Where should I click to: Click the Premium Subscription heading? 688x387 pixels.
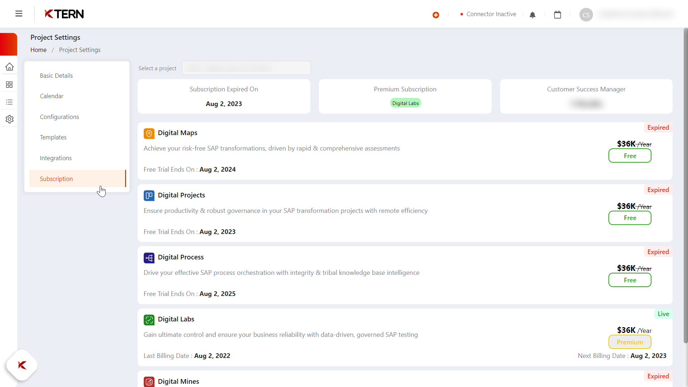(x=405, y=89)
